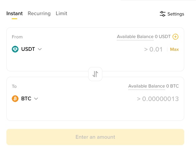Click the To amount input field
The width and height of the screenshot is (196, 168).
point(158,99)
